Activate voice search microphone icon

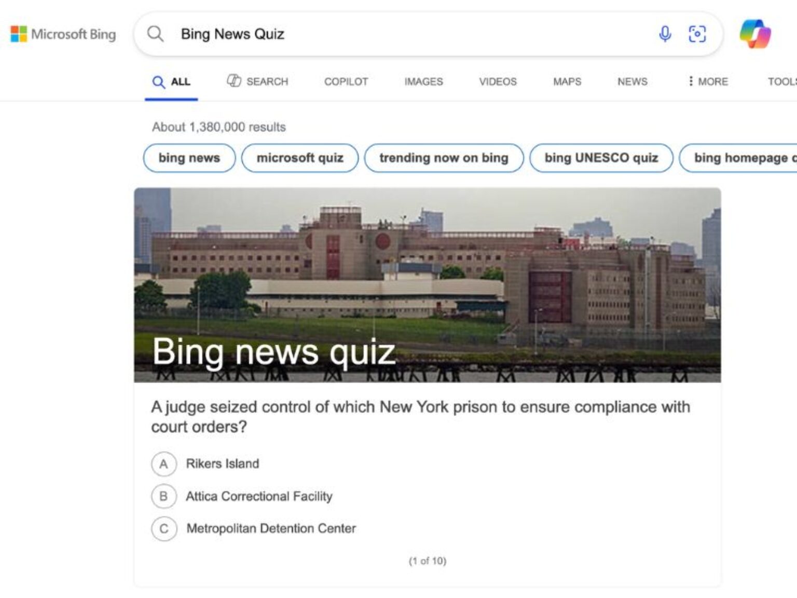coord(665,34)
